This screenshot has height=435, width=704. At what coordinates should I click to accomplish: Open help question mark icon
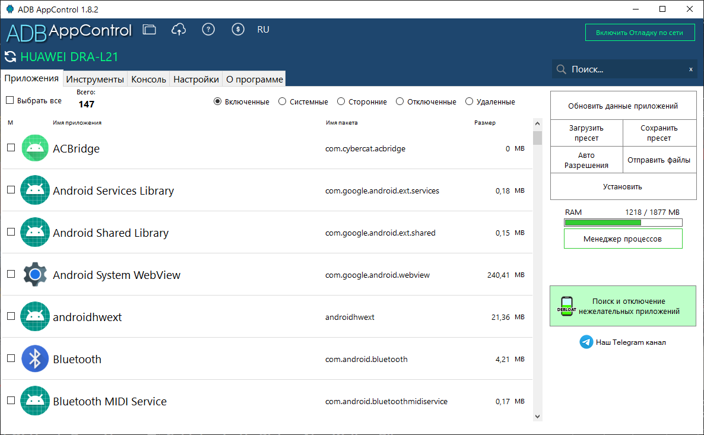[208, 30]
